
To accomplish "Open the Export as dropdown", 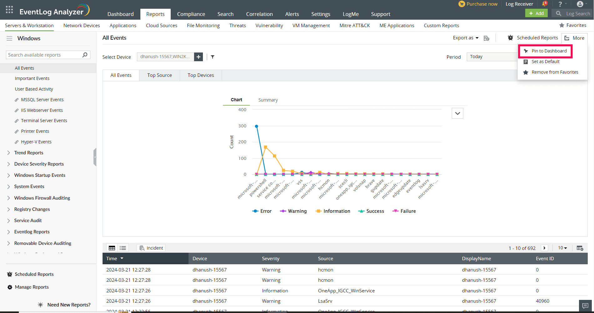I will click(466, 38).
